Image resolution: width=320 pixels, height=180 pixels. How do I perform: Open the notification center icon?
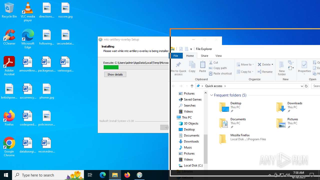[x=312, y=175]
